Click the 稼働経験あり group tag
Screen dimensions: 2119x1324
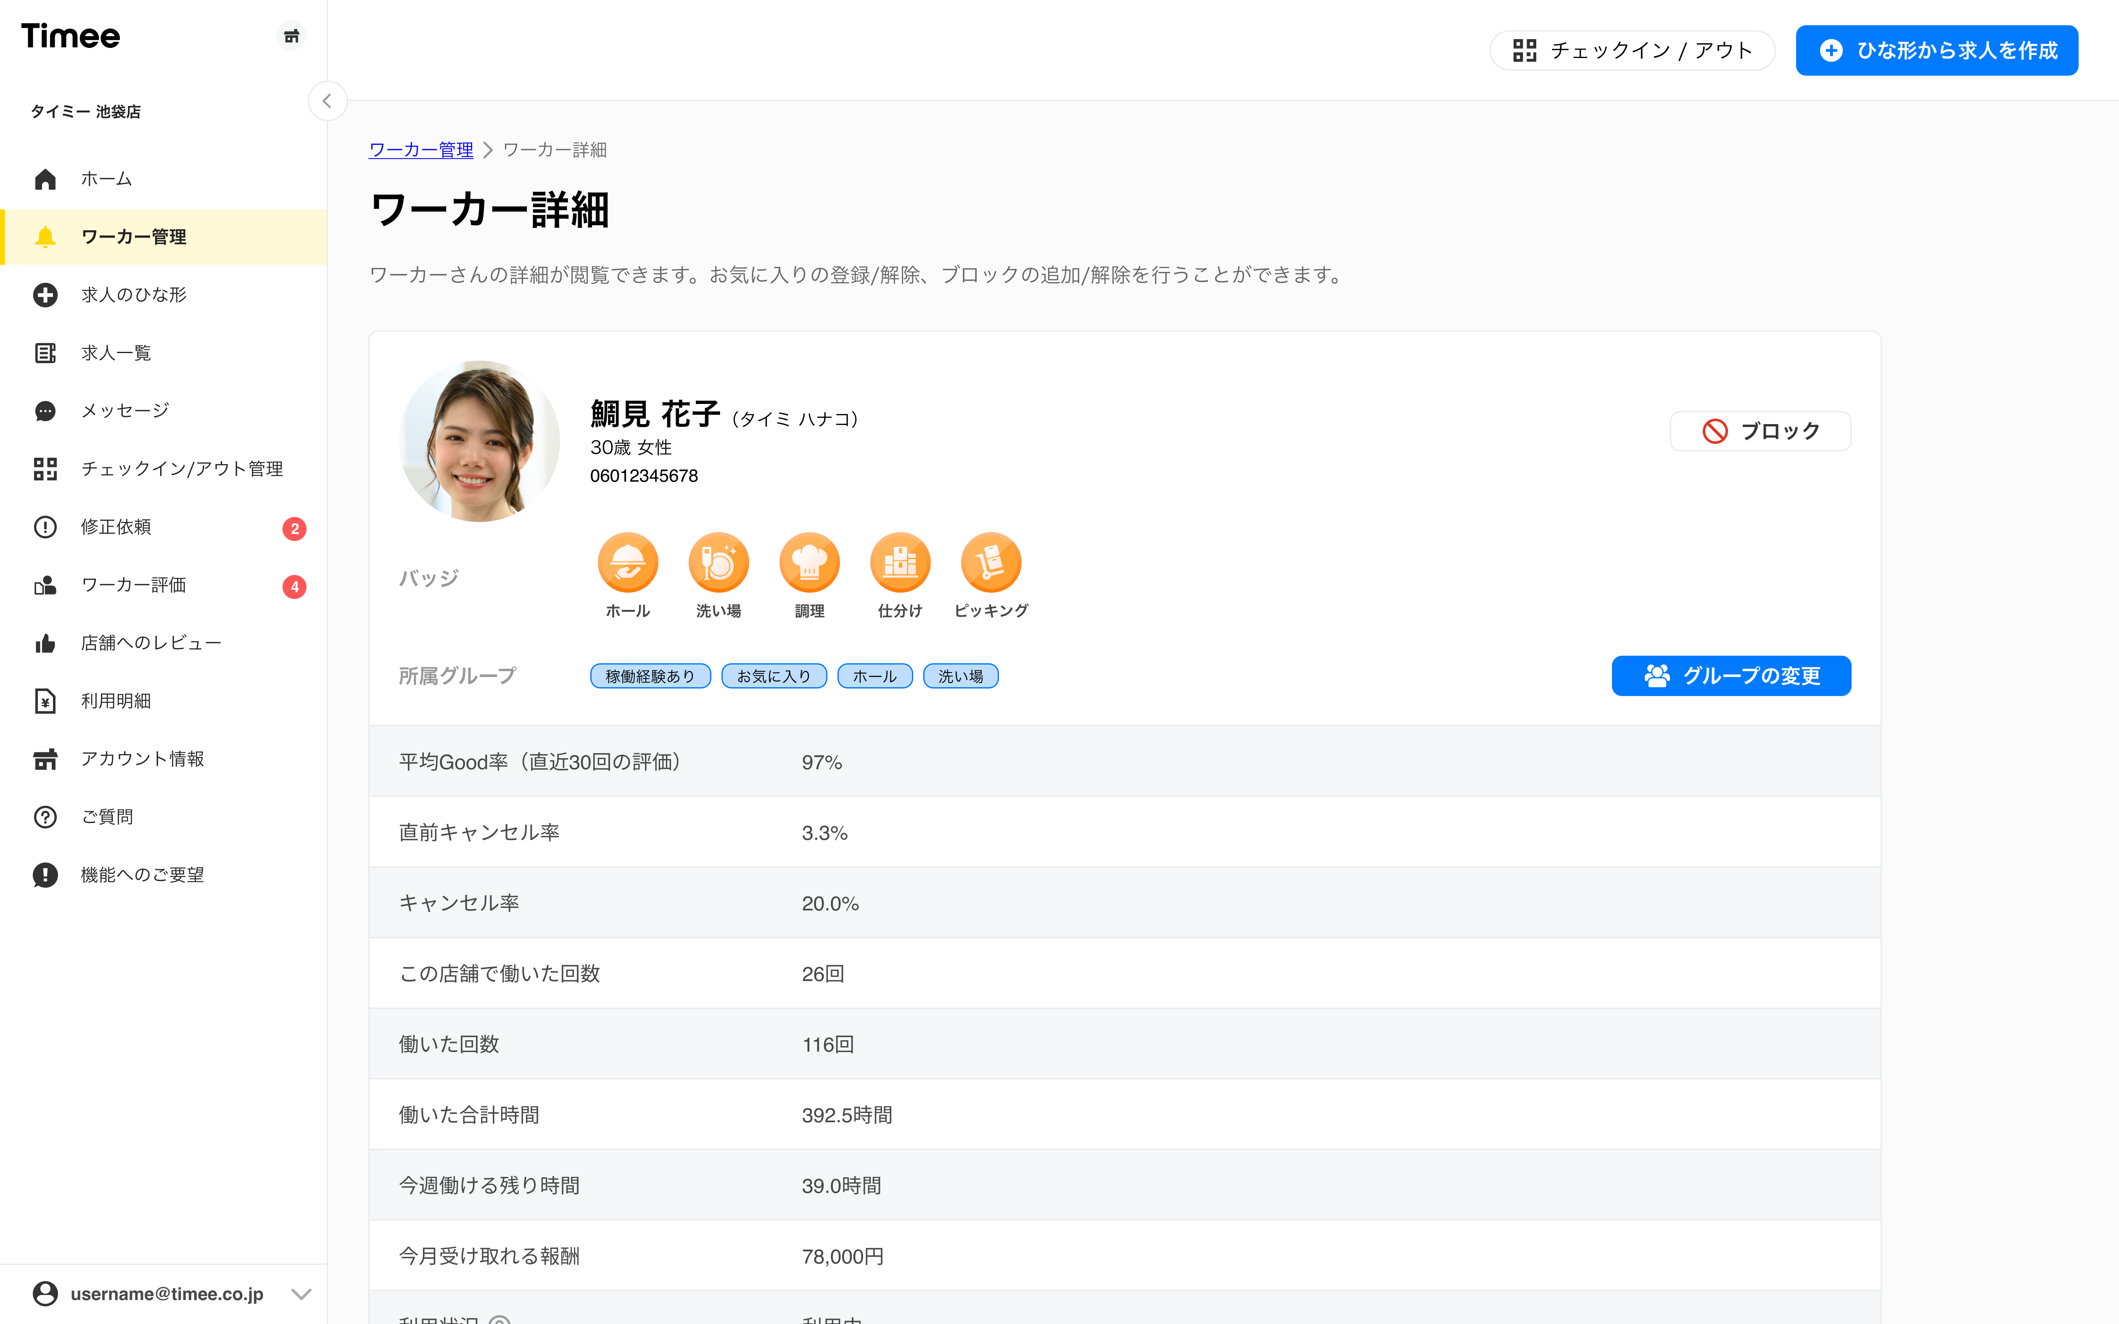pyautogui.click(x=650, y=676)
